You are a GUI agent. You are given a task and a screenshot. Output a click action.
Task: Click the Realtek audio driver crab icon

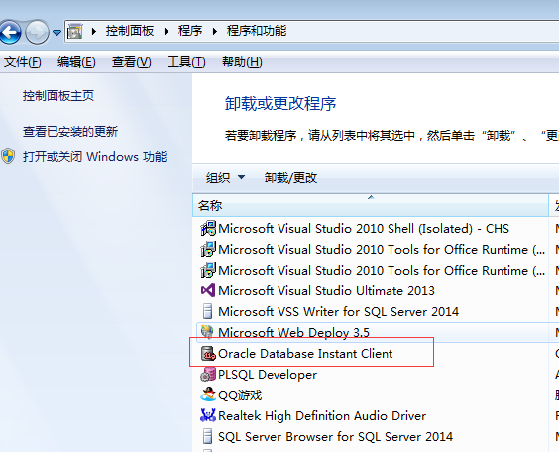[x=208, y=415]
